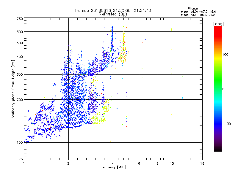
Task: Click the '75' height axis tick label
Action: point(21,159)
